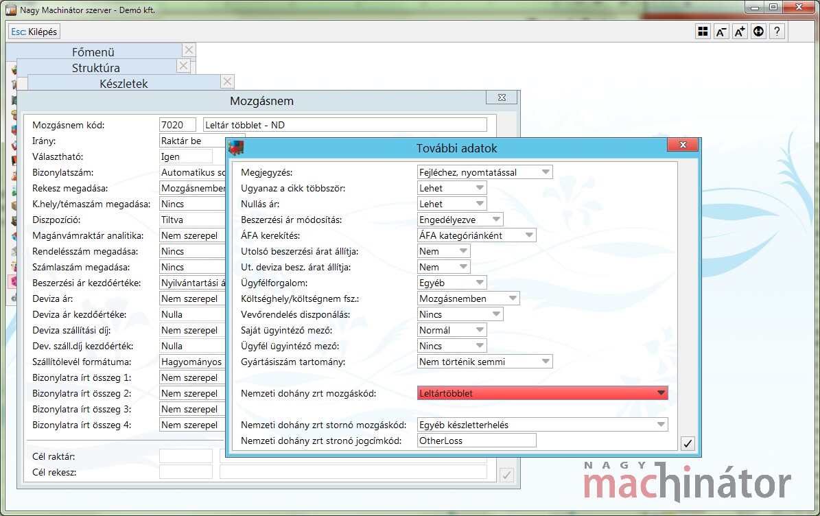The height and width of the screenshot is (516, 820).
Task: Open the ÁFA kerekítés dropdown
Action: (476, 235)
